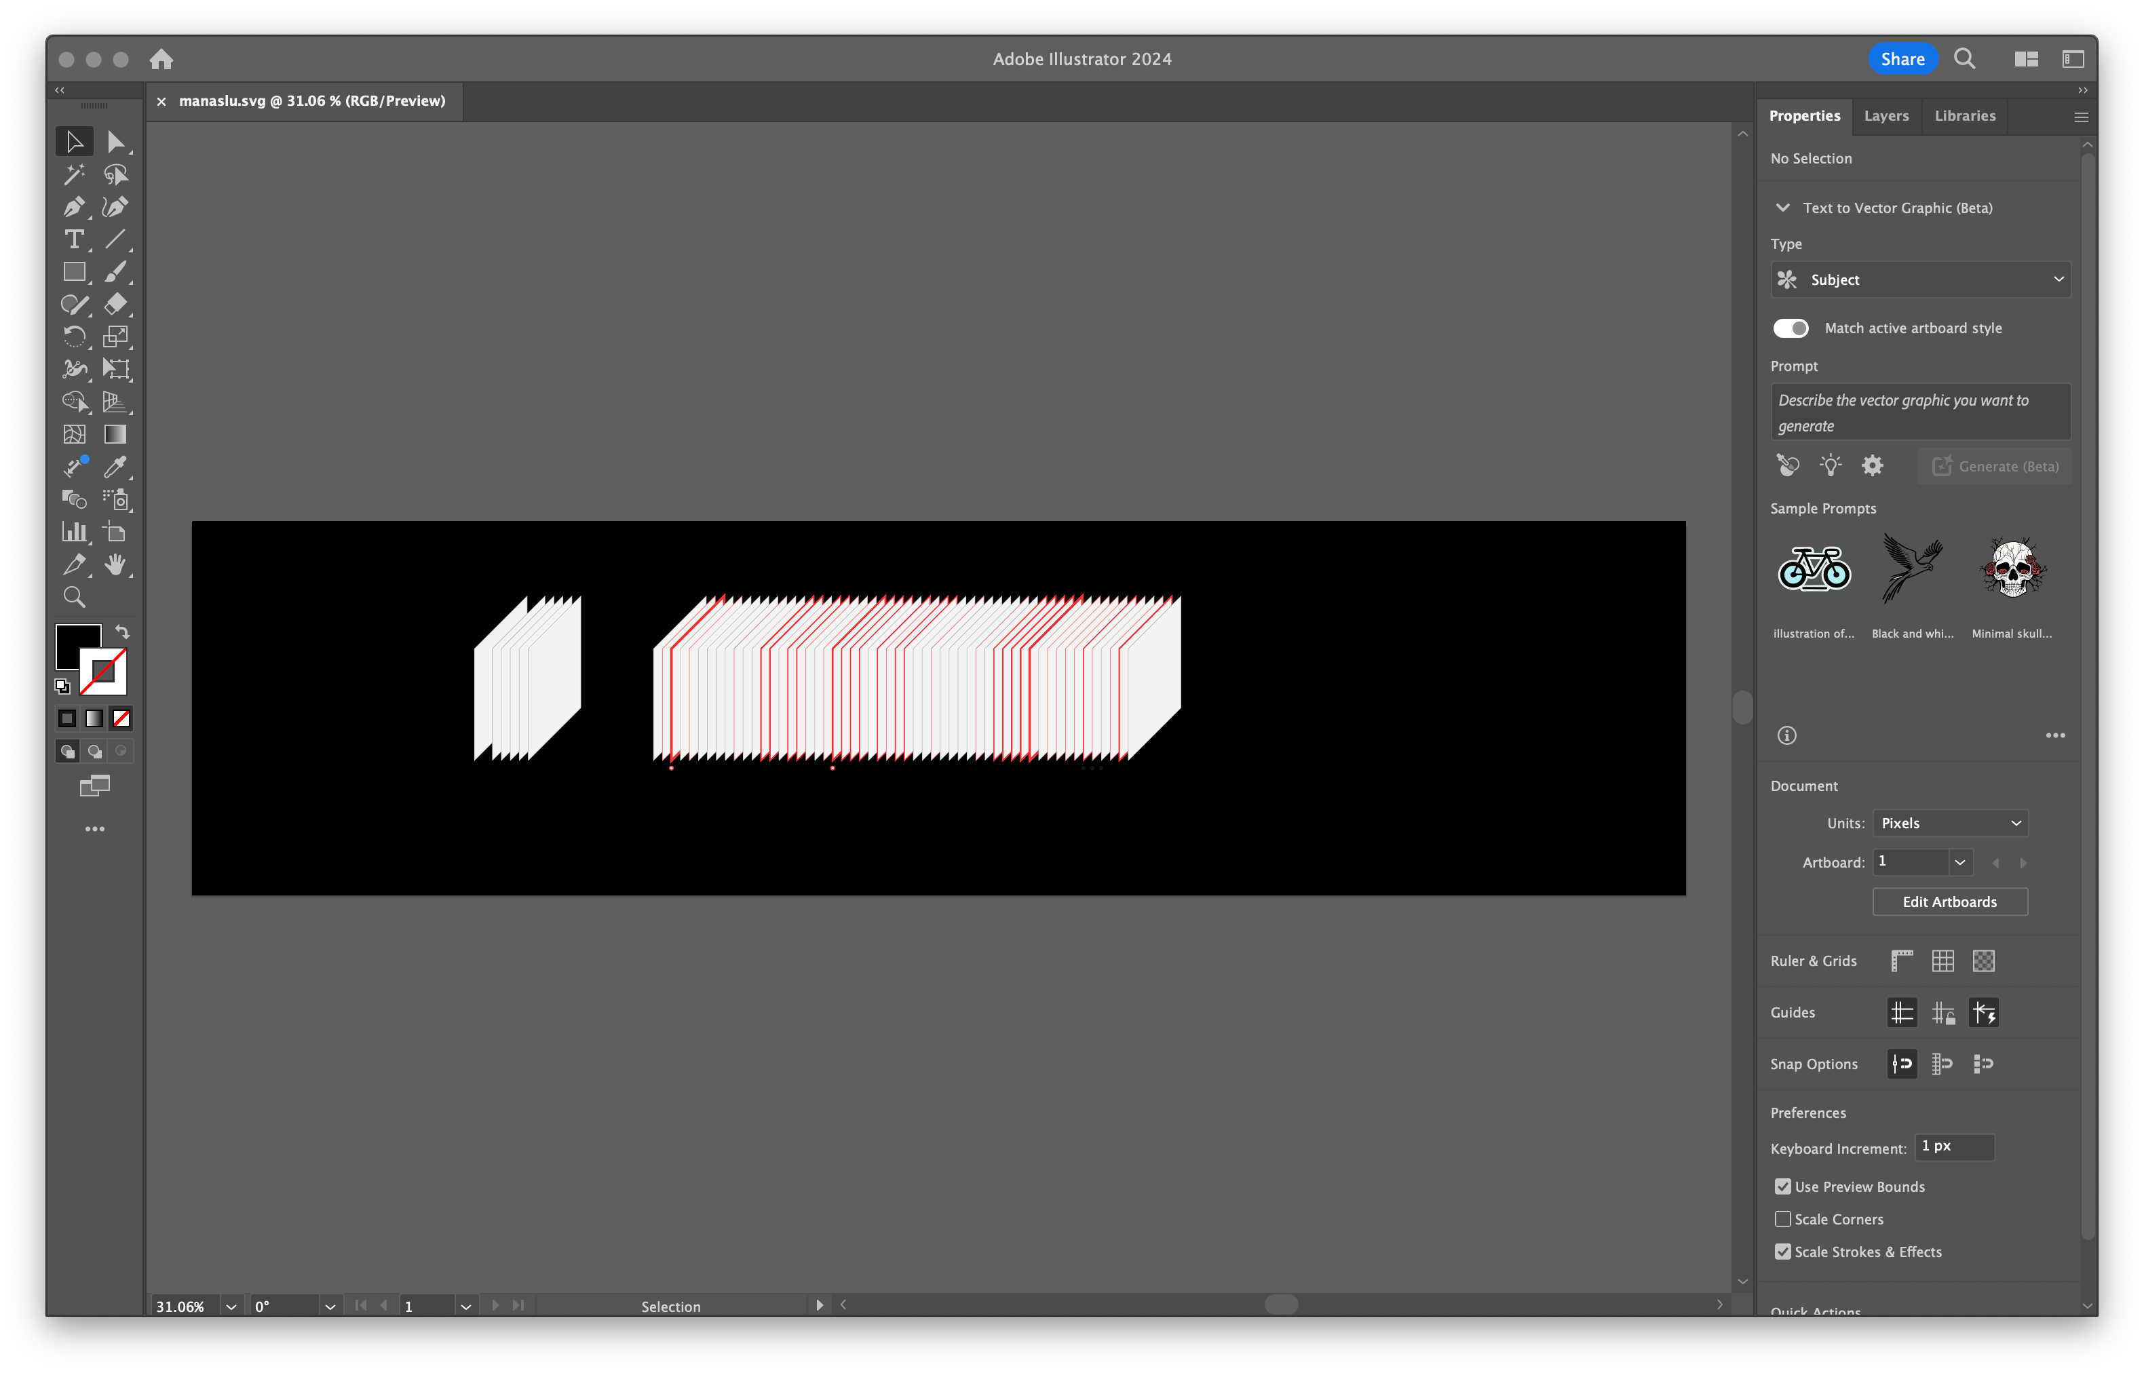Collapse Text to Vector Graphic section
This screenshot has width=2144, height=1373.
1782,208
